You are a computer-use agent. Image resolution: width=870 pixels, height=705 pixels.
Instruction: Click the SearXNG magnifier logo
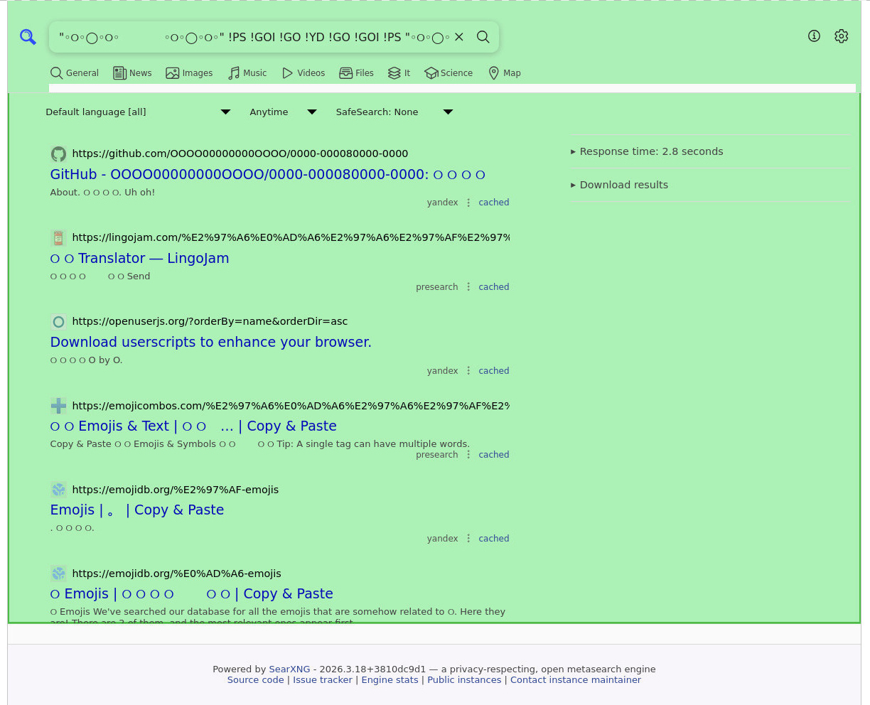(x=28, y=37)
